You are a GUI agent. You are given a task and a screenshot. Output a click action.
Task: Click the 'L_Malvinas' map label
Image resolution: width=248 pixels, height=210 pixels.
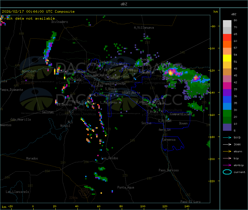109,102
